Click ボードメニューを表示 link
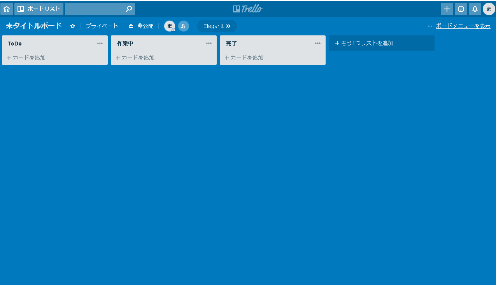Viewport: 496px width, 285px height. coord(463,26)
